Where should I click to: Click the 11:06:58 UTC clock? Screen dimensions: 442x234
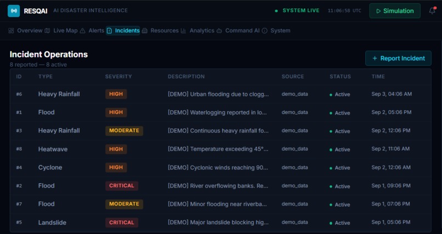click(x=344, y=11)
